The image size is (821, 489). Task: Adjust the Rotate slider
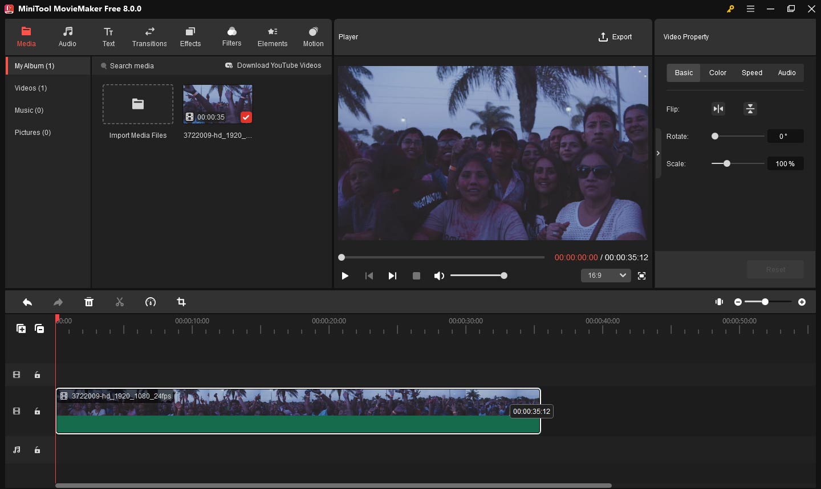pos(738,136)
